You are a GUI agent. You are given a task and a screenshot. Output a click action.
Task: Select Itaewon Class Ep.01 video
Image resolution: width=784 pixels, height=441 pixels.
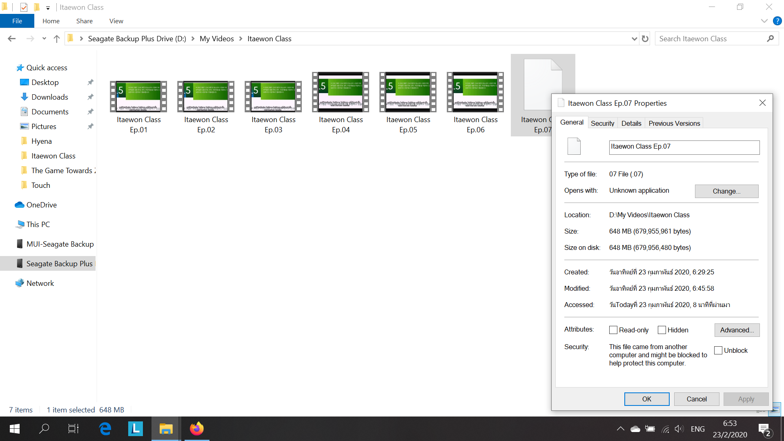pyautogui.click(x=139, y=107)
